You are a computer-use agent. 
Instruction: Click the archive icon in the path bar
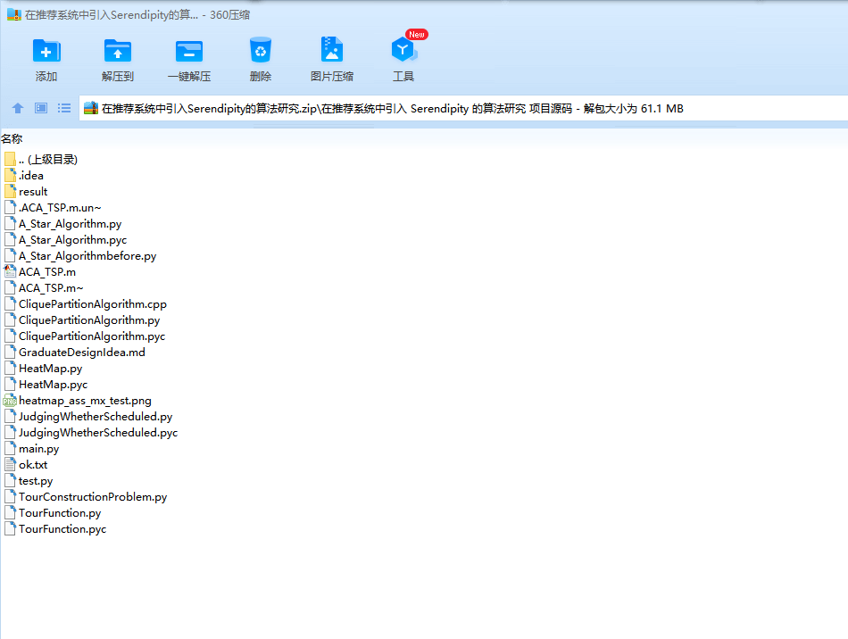tap(91, 108)
